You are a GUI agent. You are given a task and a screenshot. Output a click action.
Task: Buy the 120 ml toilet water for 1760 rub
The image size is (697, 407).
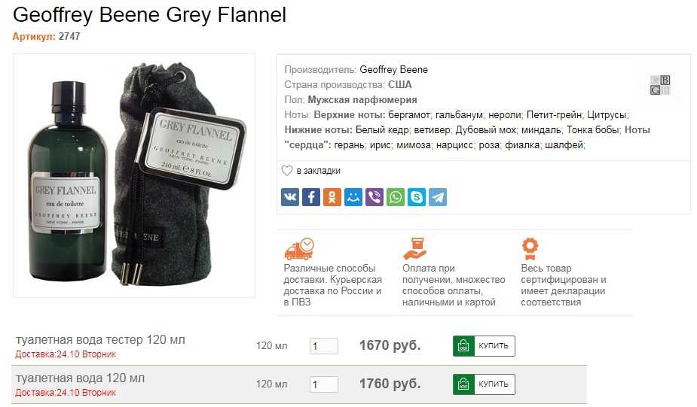click(x=484, y=384)
